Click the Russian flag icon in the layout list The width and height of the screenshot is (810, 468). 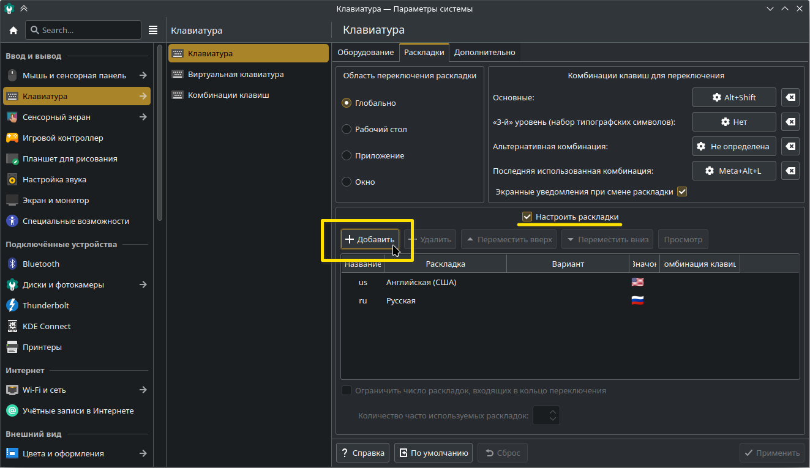pos(637,300)
